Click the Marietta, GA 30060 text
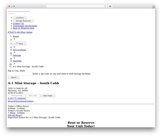 [x=18, y=91]
